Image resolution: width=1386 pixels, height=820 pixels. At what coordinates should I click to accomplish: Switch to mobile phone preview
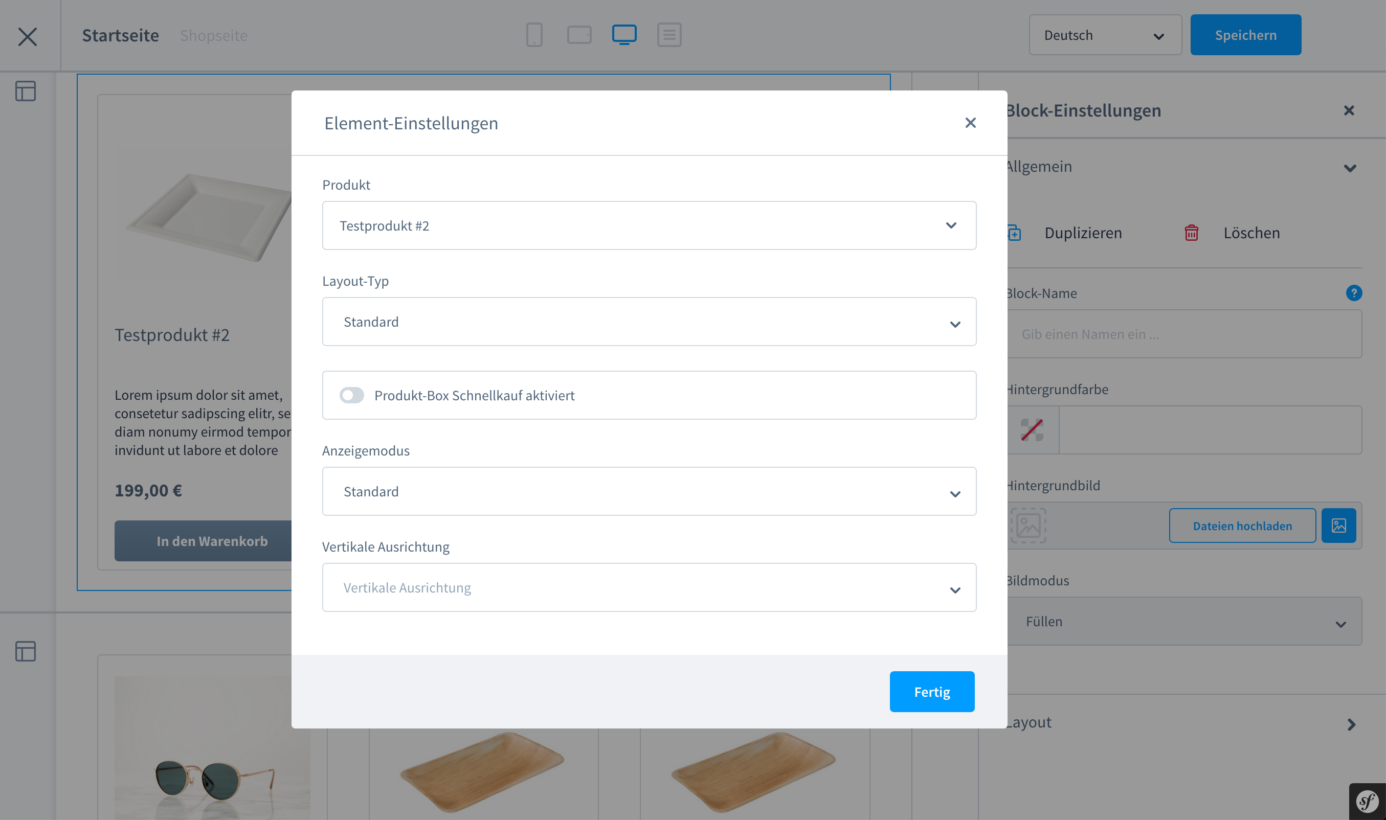coord(534,35)
